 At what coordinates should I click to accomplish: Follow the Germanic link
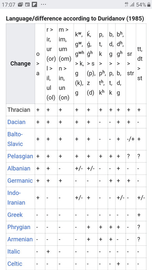(20, 181)
